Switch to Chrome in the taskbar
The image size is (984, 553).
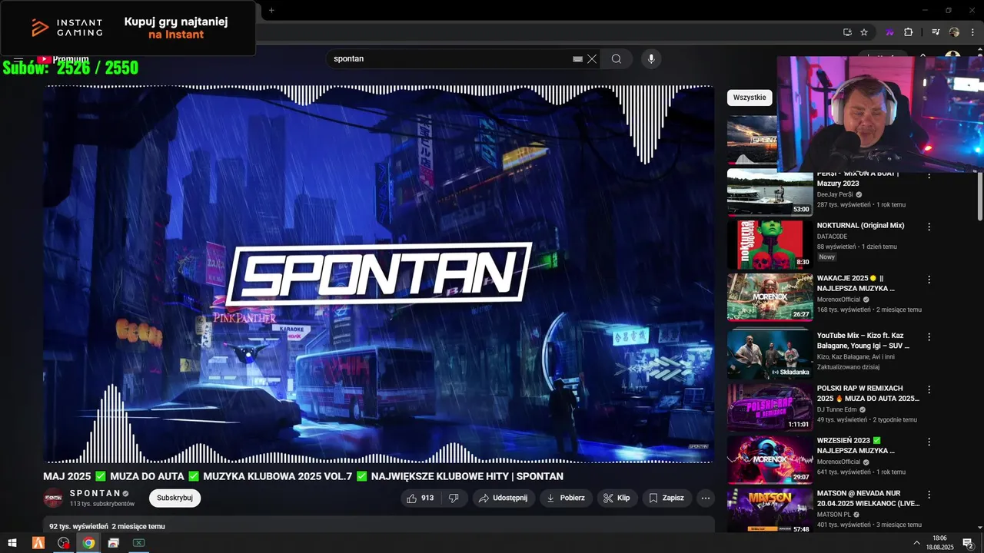click(89, 543)
